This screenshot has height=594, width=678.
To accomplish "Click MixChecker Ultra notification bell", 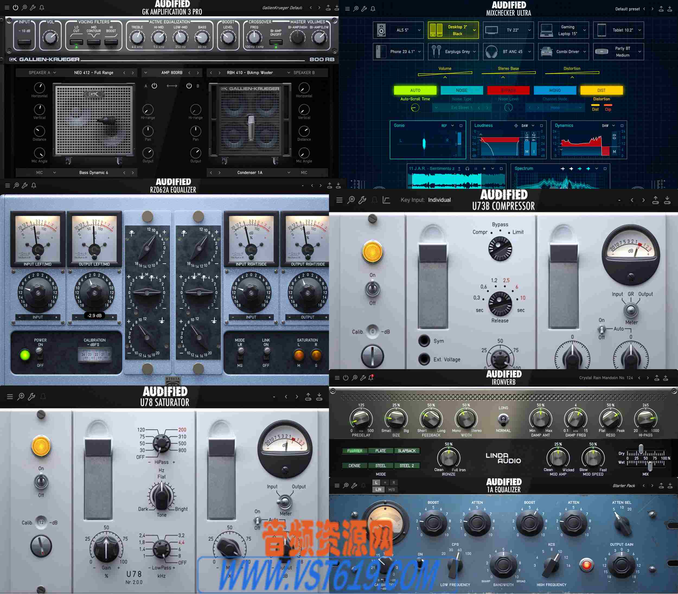I will coord(373,9).
